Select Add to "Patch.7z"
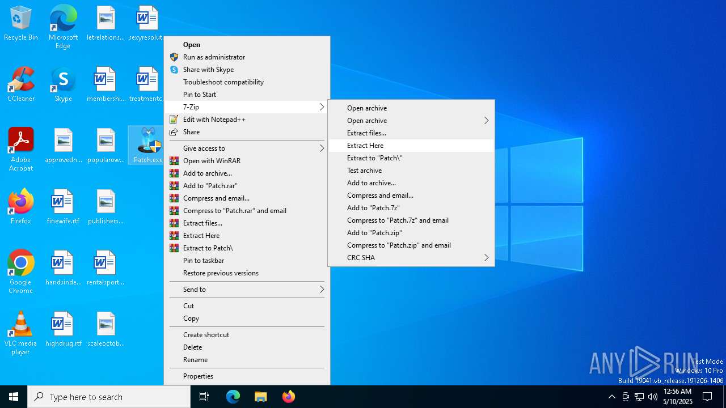 click(411, 208)
